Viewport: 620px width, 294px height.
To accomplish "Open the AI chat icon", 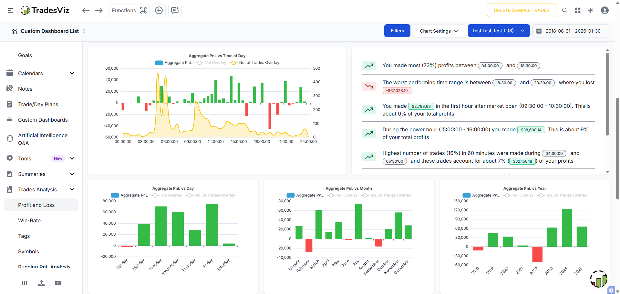I will (175, 10).
